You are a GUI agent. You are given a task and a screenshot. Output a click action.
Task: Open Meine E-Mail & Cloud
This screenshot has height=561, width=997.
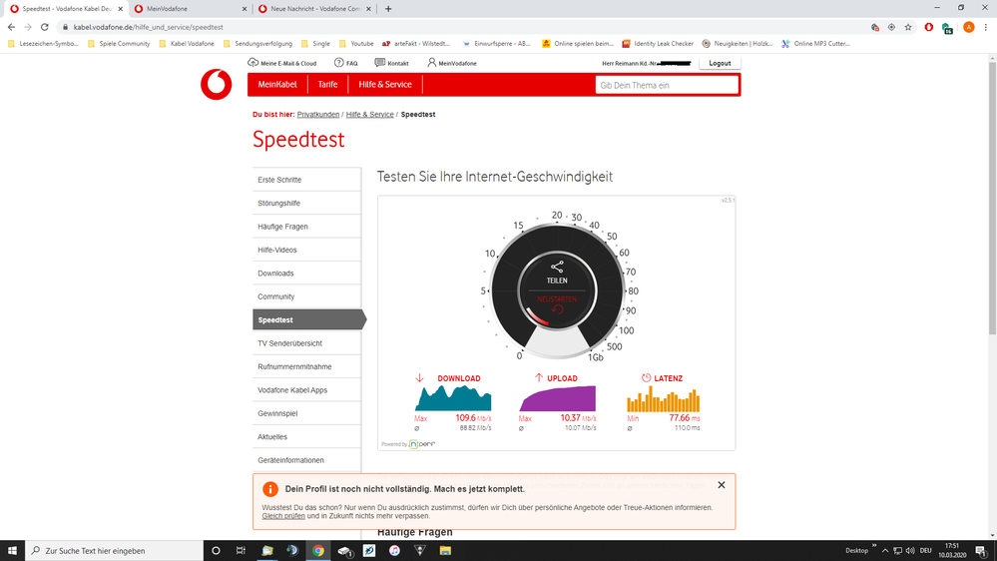click(281, 63)
